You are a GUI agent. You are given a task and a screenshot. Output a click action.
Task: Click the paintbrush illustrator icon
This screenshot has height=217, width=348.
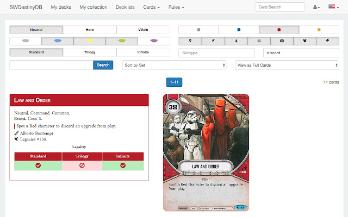click(x=16, y=133)
